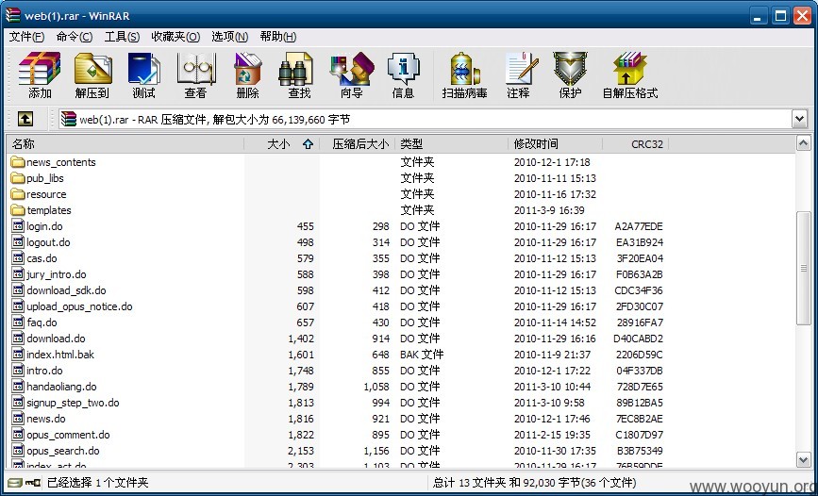
Task: Select the faq.do file
Action: pos(42,322)
